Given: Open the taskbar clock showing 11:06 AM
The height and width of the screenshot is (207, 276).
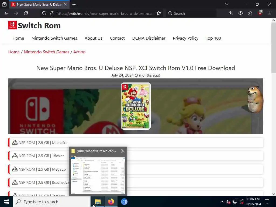Looking at the screenshot, I should pyautogui.click(x=253, y=202).
